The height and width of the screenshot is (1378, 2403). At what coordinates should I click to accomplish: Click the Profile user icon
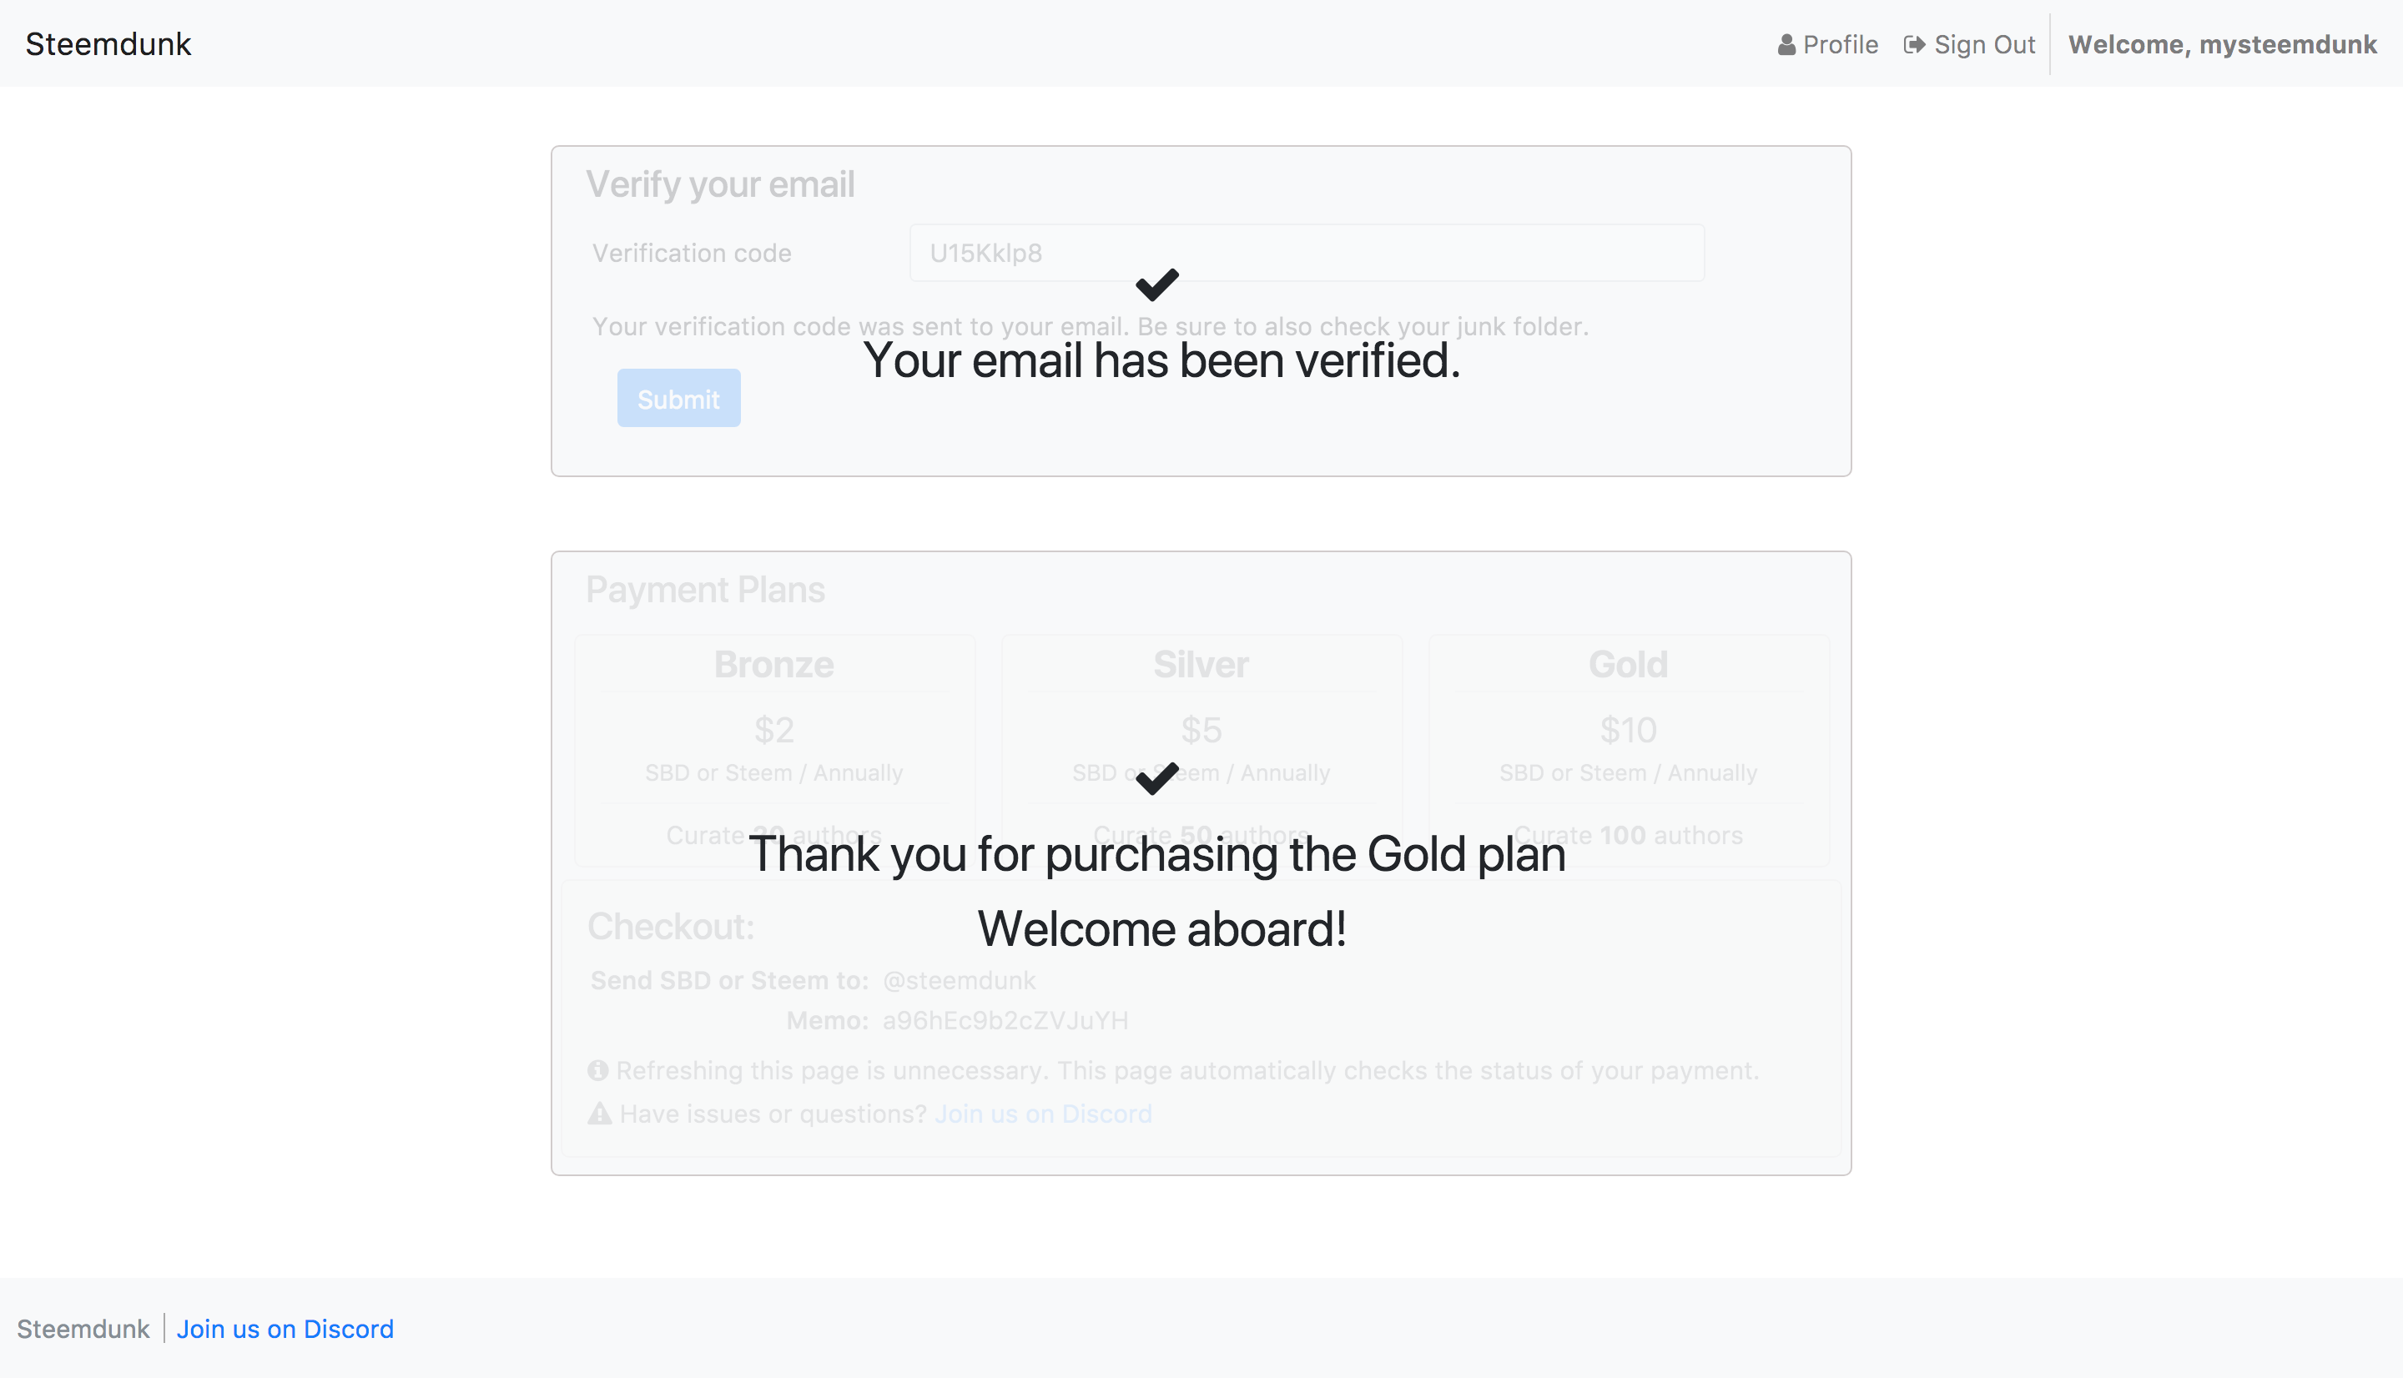[1786, 44]
